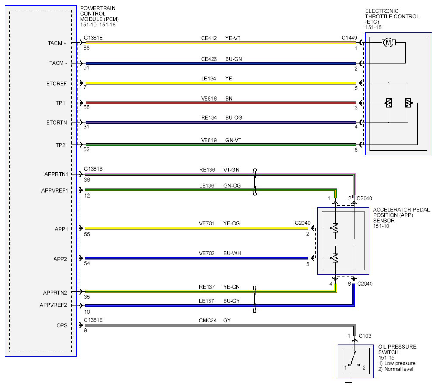Click the 'Normal level' legend text

tap(399, 369)
